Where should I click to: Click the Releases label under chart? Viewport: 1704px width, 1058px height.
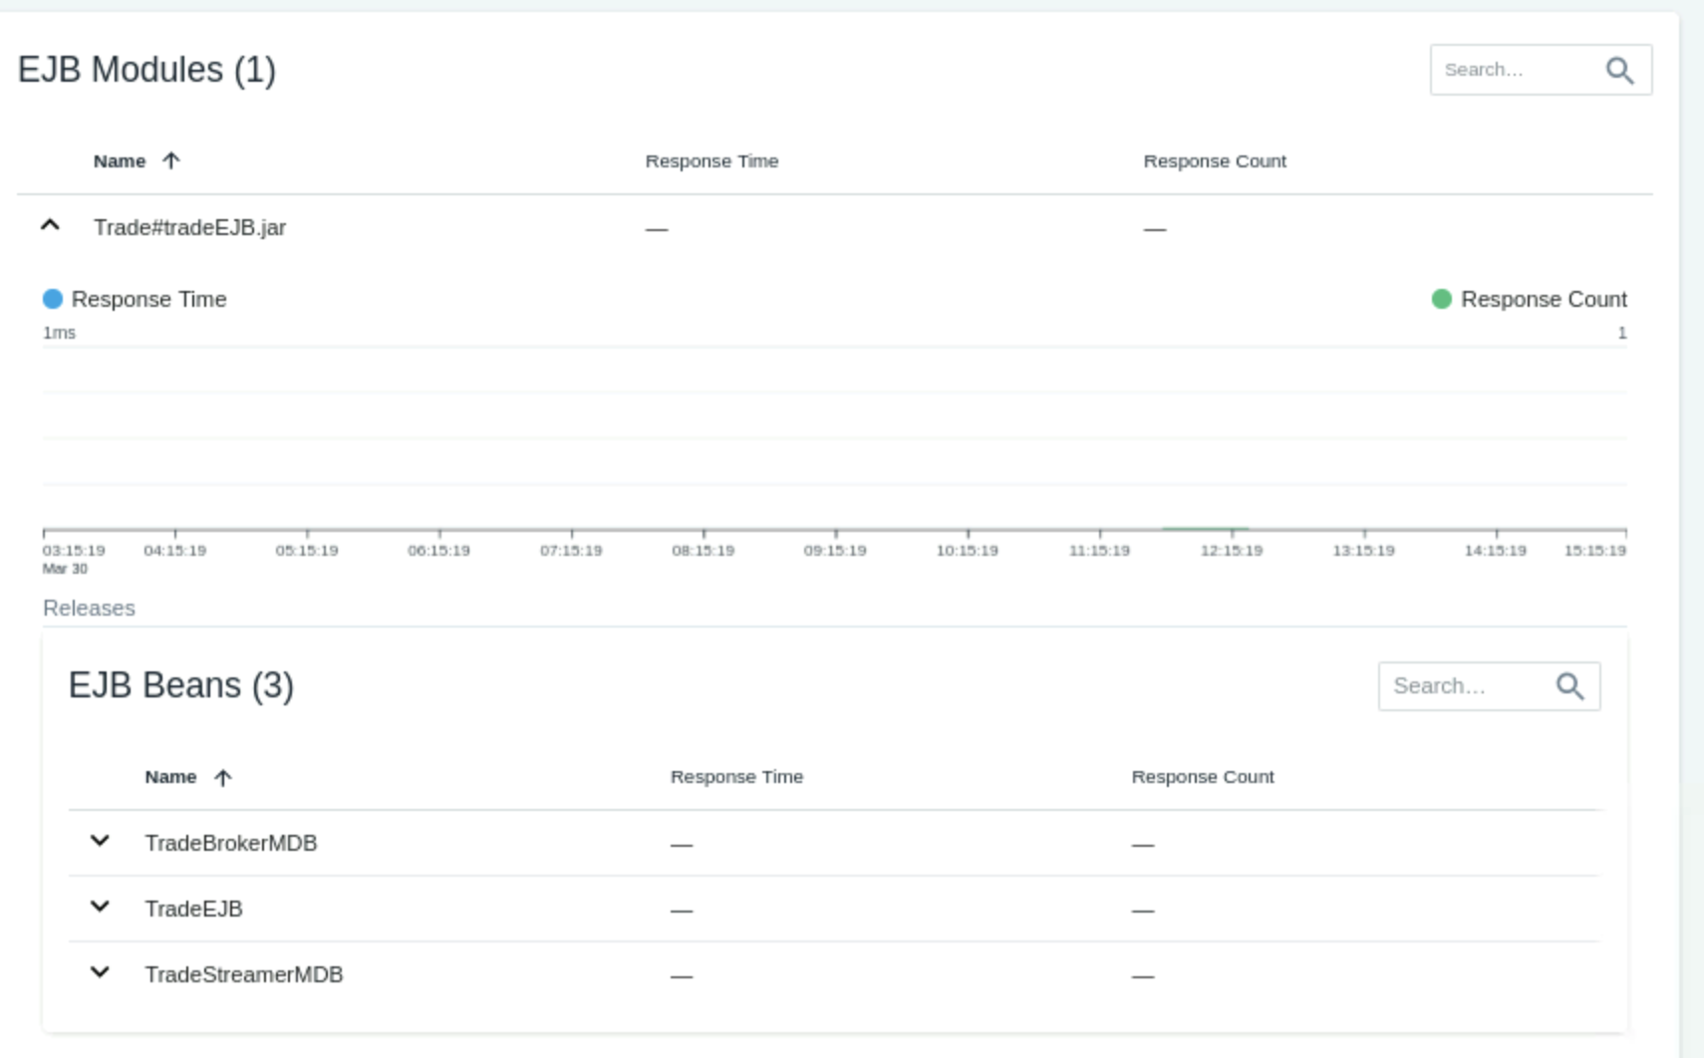click(x=89, y=608)
